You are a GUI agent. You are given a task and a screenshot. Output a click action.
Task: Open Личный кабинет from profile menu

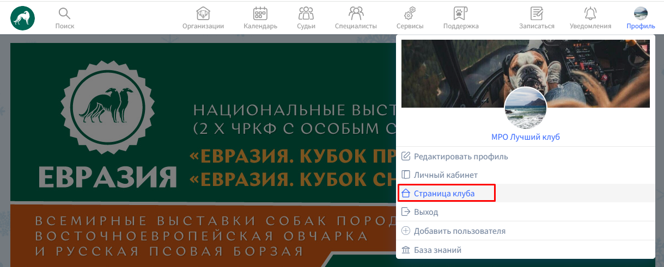pyautogui.click(x=446, y=175)
